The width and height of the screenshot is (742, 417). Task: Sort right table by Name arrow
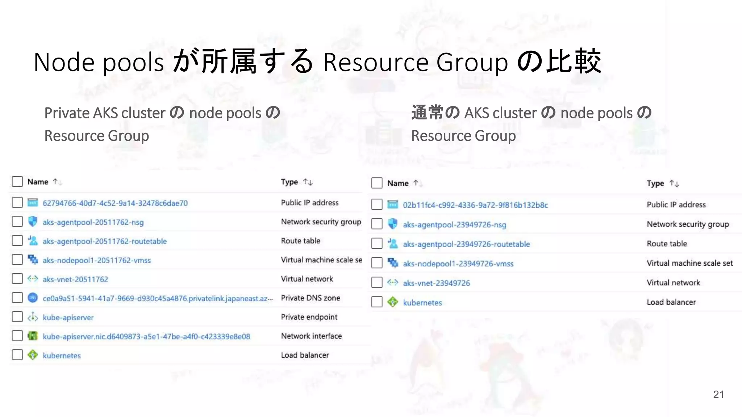click(x=417, y=183)
